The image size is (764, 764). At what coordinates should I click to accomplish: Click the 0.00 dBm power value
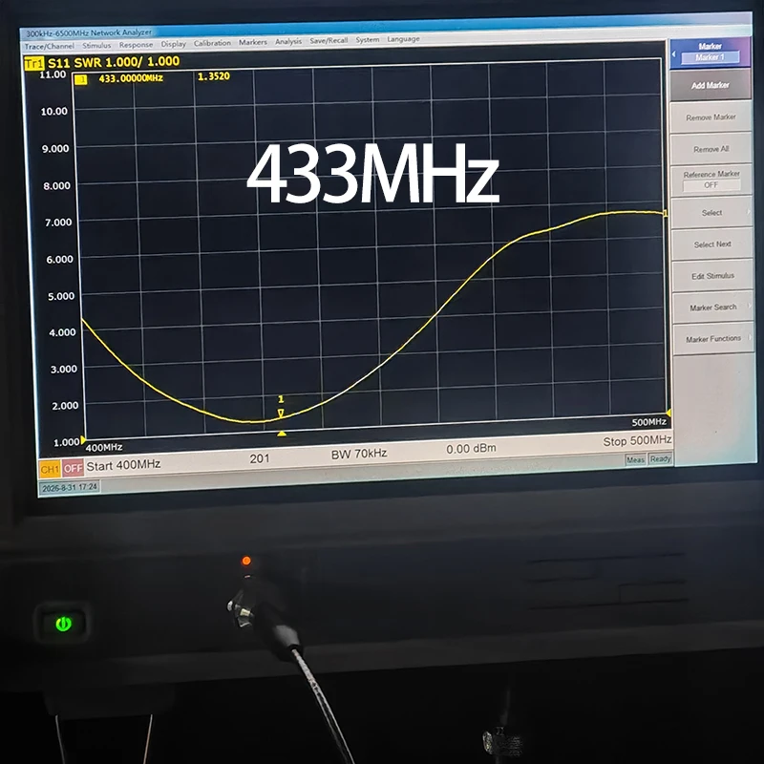471,448
